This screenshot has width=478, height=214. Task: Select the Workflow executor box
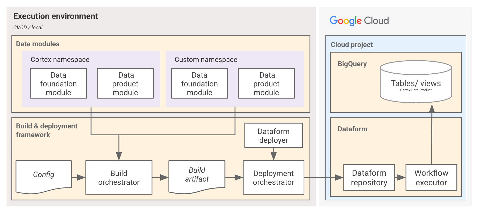[431, 177]
